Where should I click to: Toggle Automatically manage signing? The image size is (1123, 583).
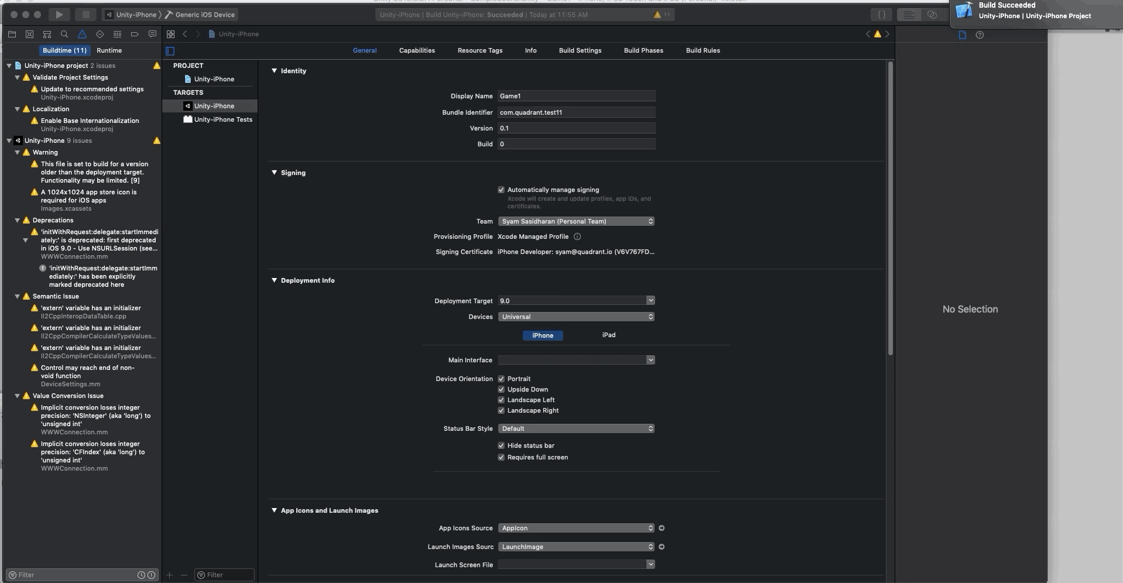click(x=501, y=190)
